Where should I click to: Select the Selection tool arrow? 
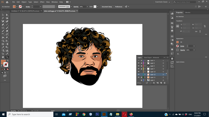pos(3,15)
